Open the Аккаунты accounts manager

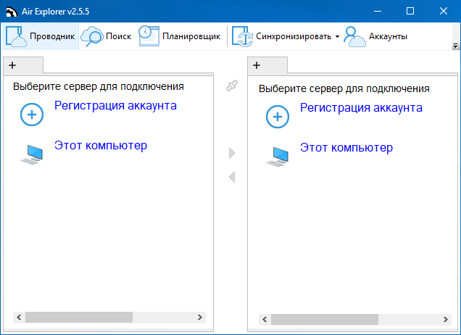pos(375,36)
